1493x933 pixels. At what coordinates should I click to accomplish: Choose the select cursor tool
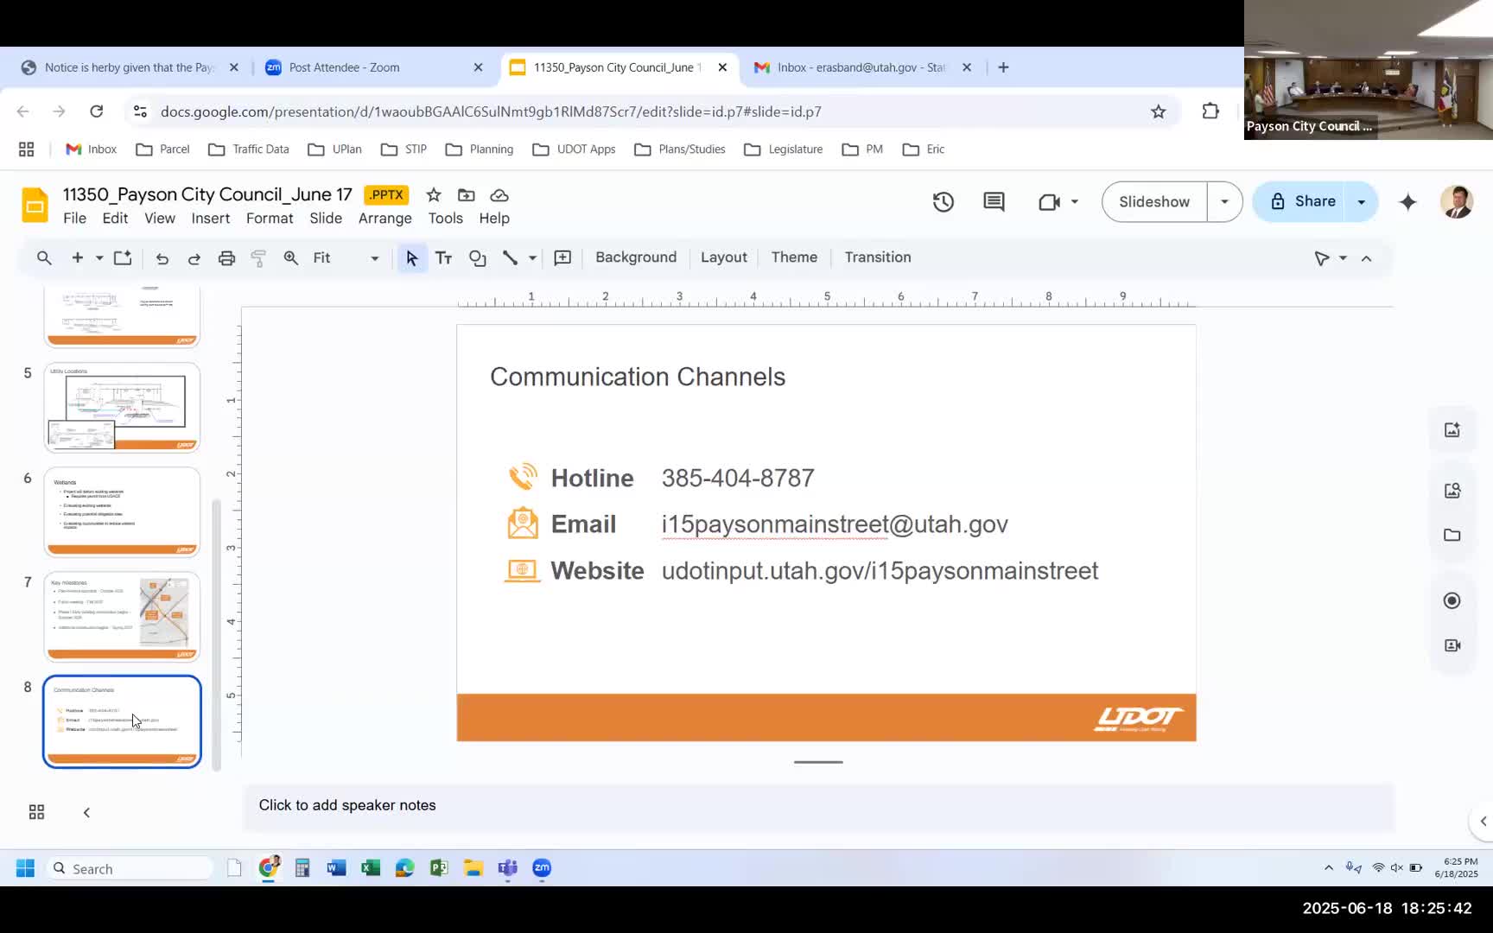pos(411,257)
